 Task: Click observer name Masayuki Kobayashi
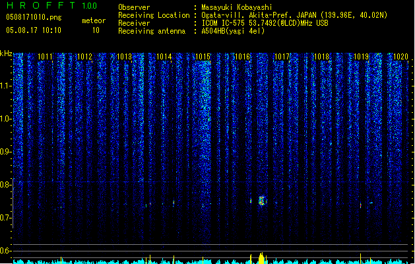coord(237,7)
